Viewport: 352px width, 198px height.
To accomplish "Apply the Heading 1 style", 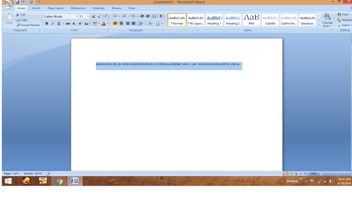I will (x=214, y=20).
